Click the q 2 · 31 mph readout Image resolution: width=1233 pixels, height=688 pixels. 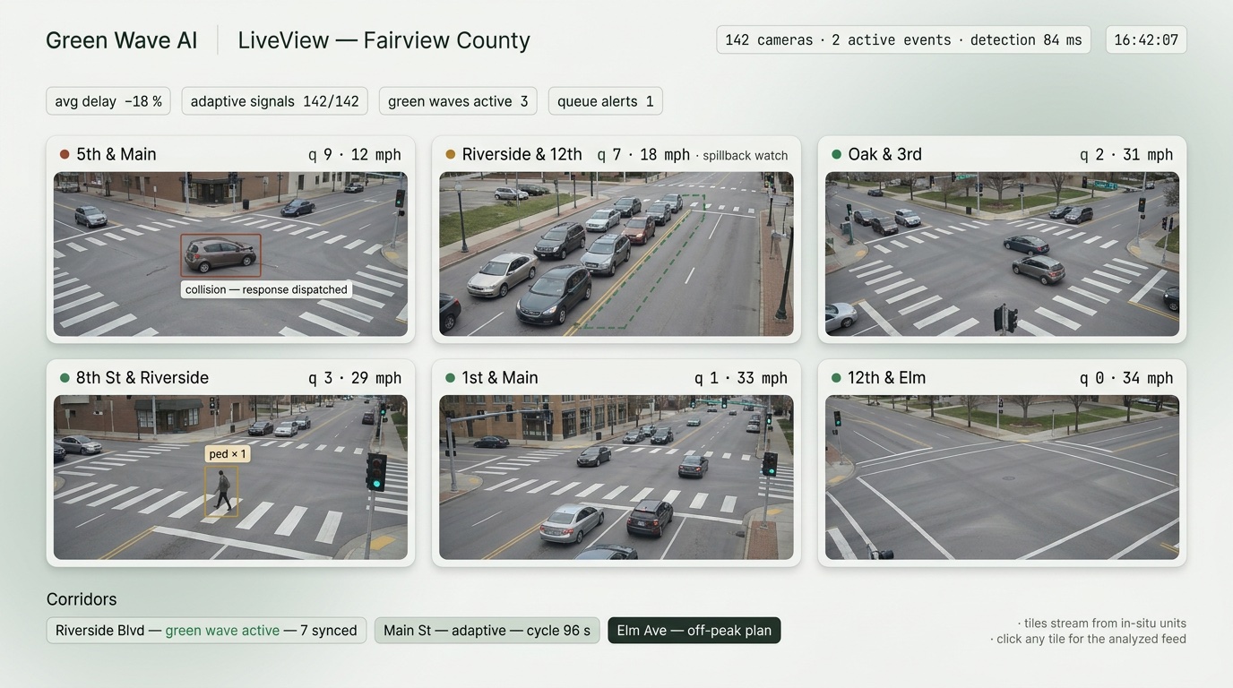[1126, 155]
